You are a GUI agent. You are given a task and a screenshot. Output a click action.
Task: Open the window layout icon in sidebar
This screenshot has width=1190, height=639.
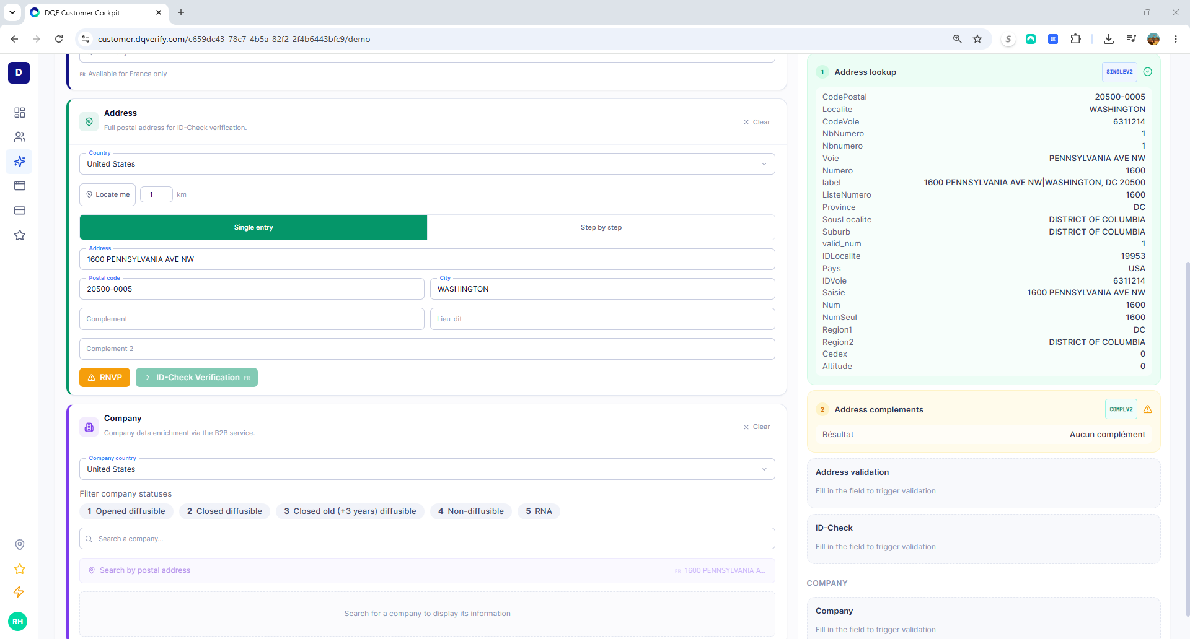19,186
